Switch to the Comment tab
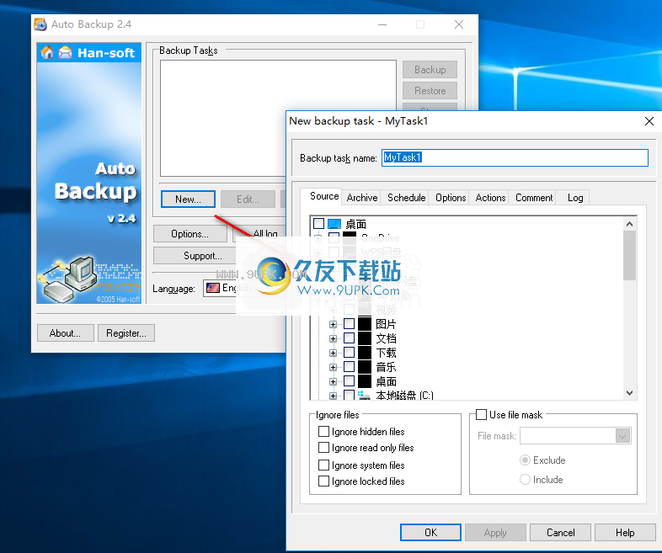The image size is (662, 553). (x=534, y=198)
